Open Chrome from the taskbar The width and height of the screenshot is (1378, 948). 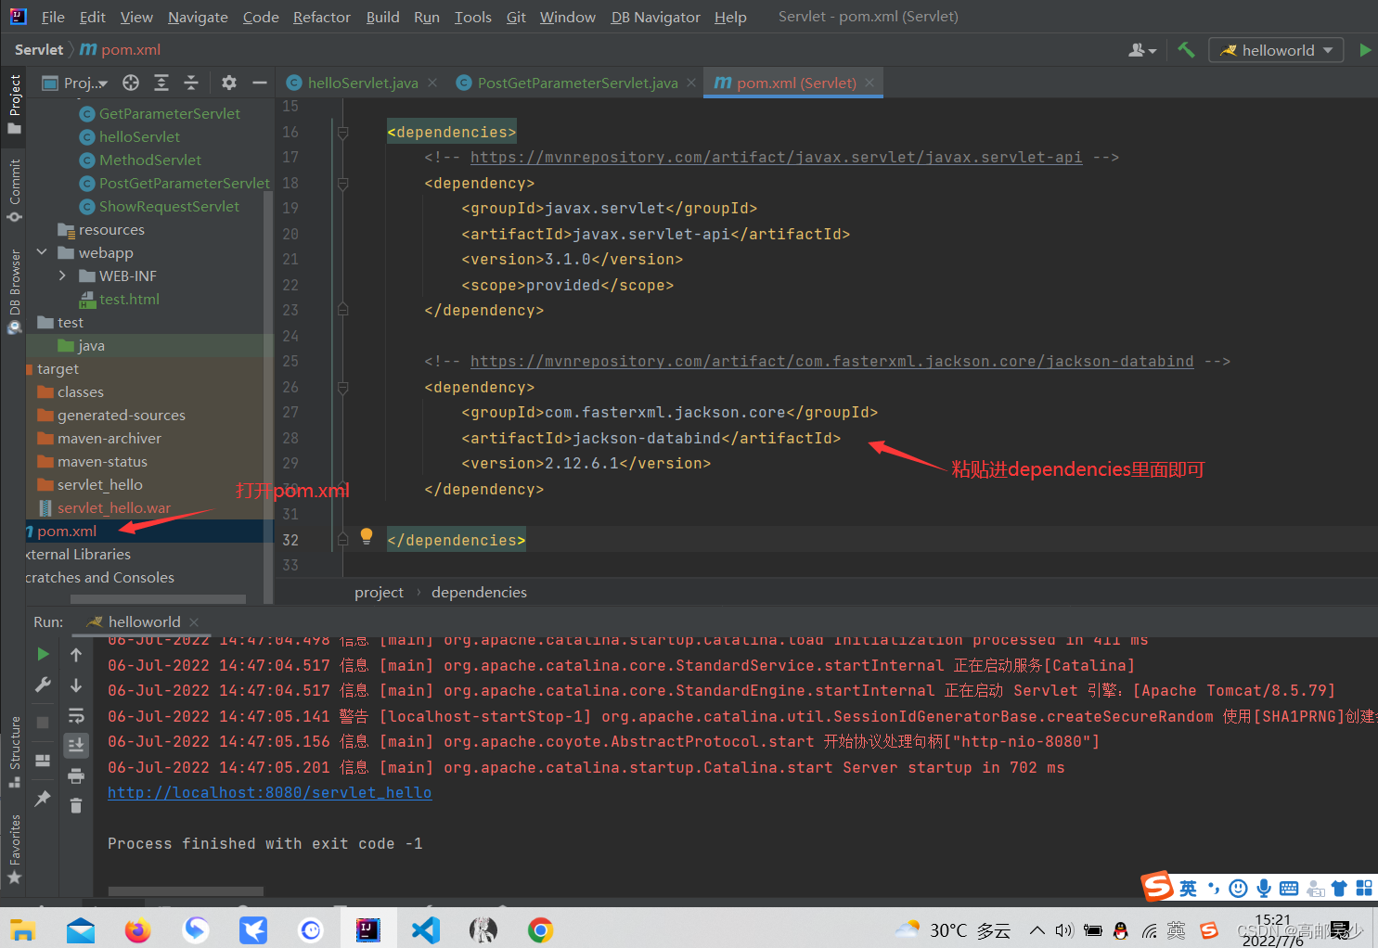[541, 929]
